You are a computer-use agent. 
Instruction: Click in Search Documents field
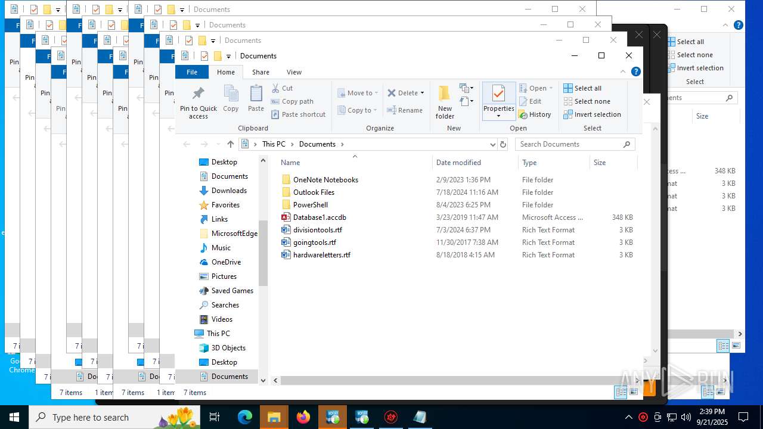click(568, 144)
